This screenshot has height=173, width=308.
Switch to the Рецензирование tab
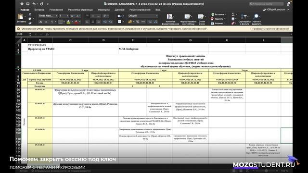140,10
